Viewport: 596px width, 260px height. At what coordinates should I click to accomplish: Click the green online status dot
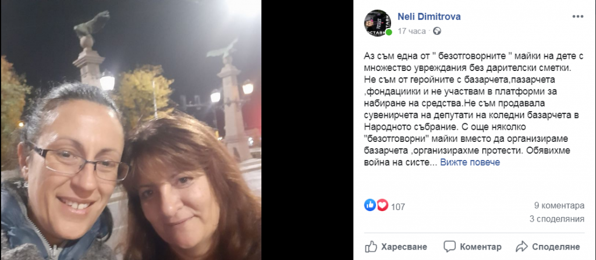[x=389, y=33]
